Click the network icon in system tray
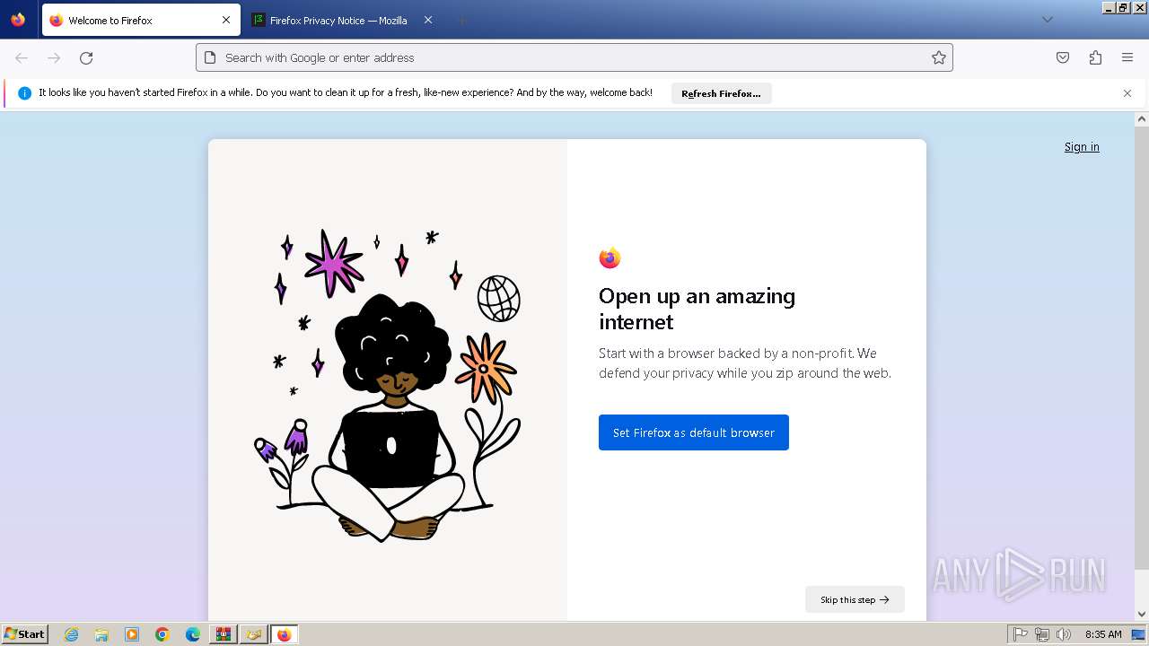The image size is (1149, 646). 1042,634
